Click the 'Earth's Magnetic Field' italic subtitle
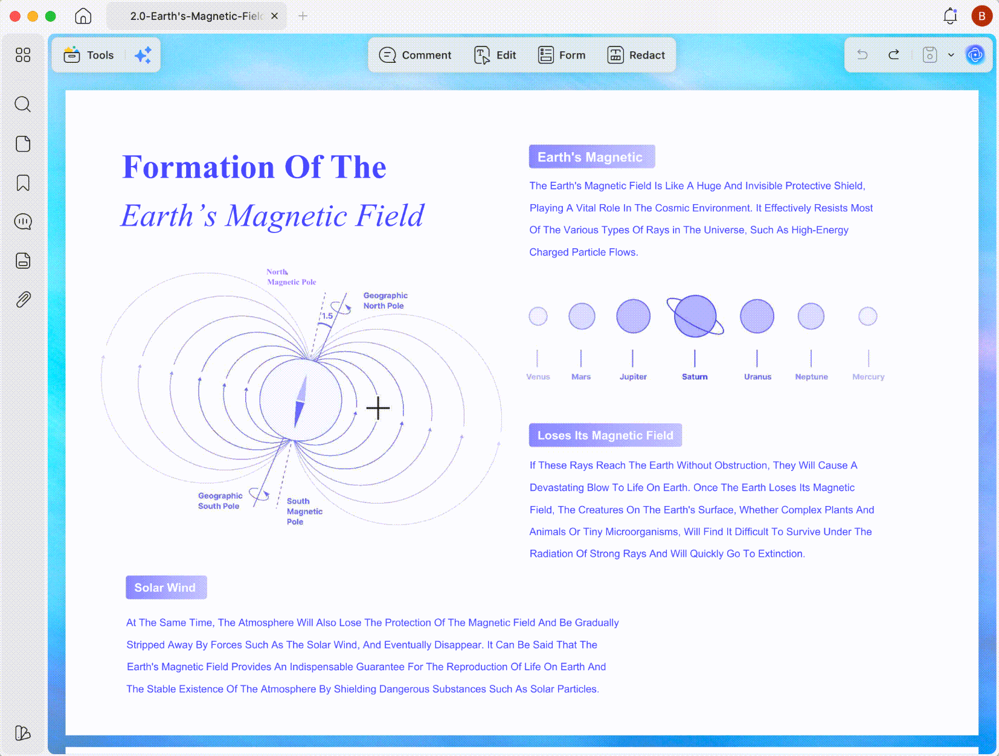 (272, 216)
